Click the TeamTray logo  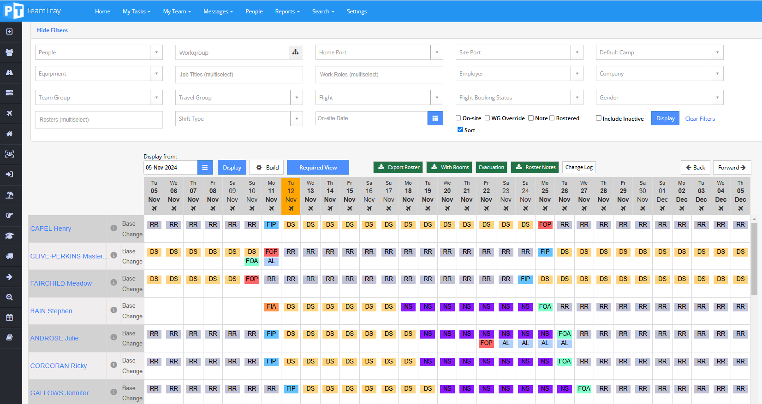[x=32, y=11]
